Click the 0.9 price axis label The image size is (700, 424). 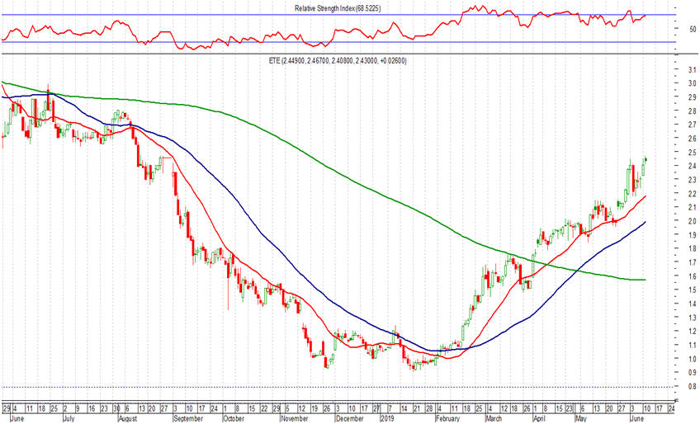coord(692,373)
